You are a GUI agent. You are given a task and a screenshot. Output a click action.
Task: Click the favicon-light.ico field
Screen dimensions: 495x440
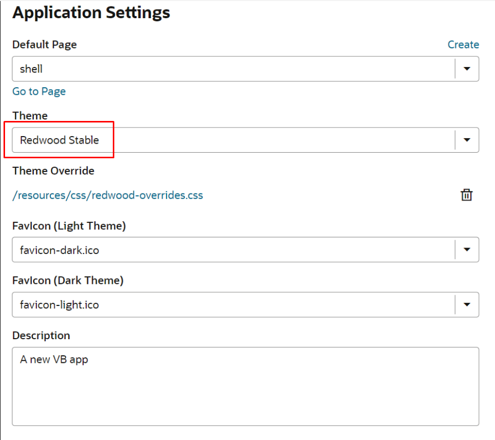(233, 305)
